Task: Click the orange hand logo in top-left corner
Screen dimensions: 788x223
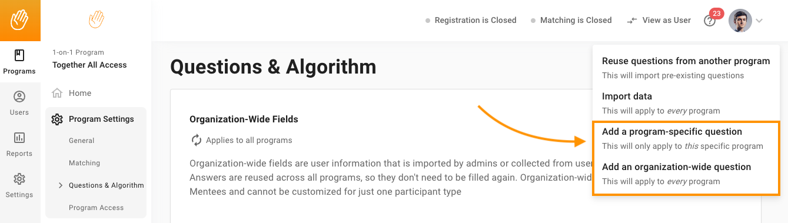Action: 20,21
